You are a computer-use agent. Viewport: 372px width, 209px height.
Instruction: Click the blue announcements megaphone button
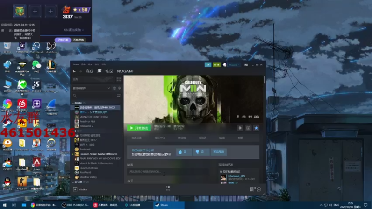click(x=208, y=65)
